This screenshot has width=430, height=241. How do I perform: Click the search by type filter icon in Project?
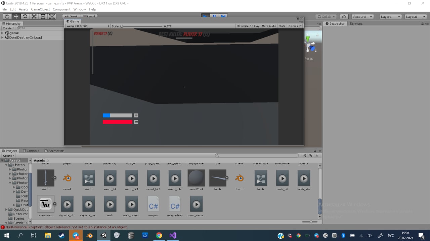305,156
